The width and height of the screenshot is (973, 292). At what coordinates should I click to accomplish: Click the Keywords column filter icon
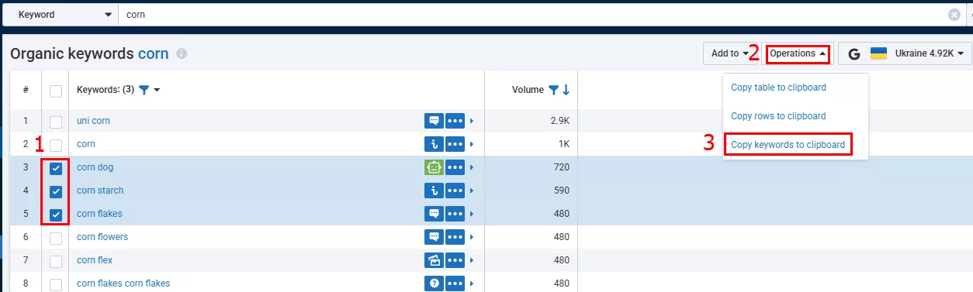point(144,91)
